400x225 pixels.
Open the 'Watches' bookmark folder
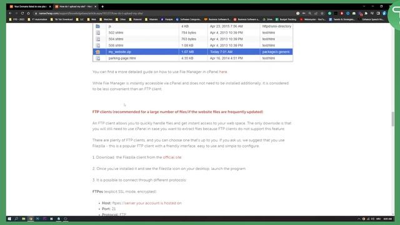pyautogui.click(x=106, y=19)
